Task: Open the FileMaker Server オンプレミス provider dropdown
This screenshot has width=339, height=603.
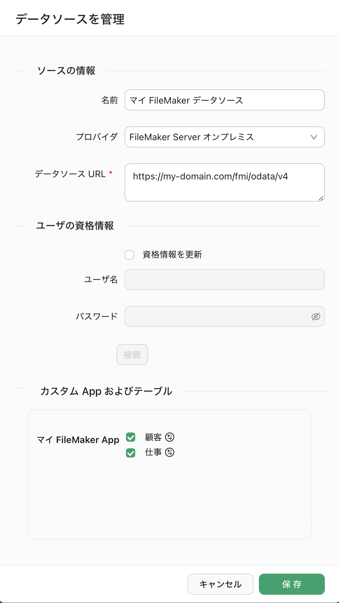Action: click(218, 137)
